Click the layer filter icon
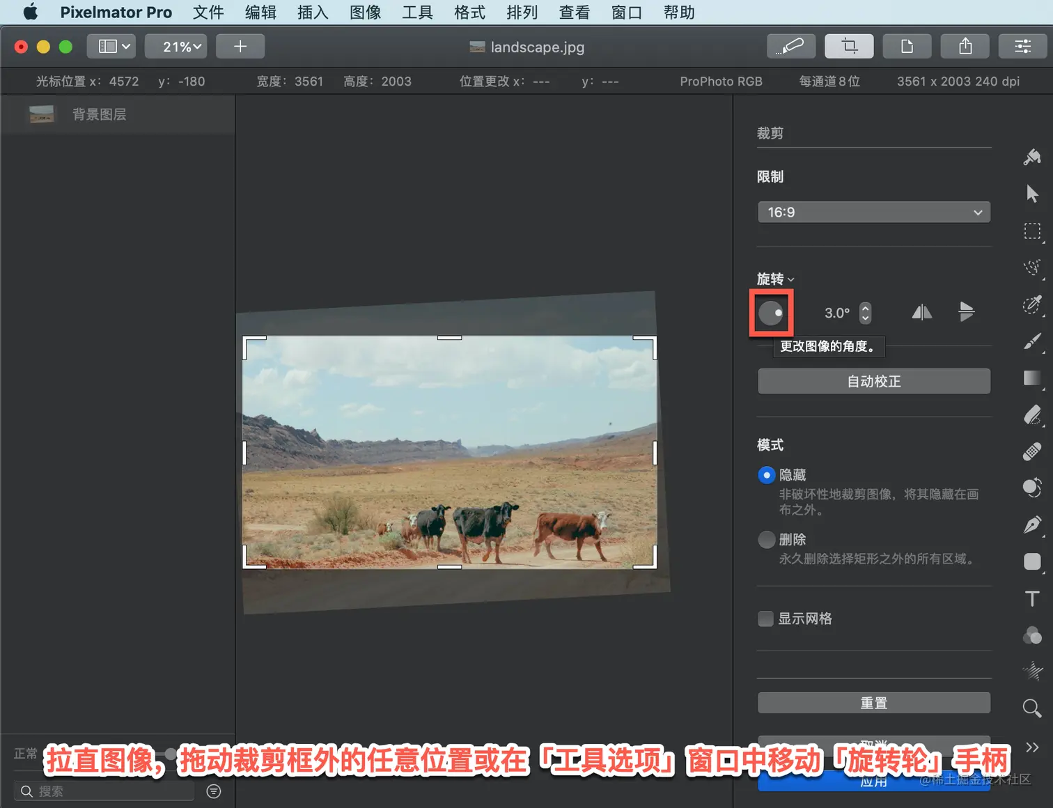The width and height of the screenshot is (1053, 808). (x=214, y=791)
